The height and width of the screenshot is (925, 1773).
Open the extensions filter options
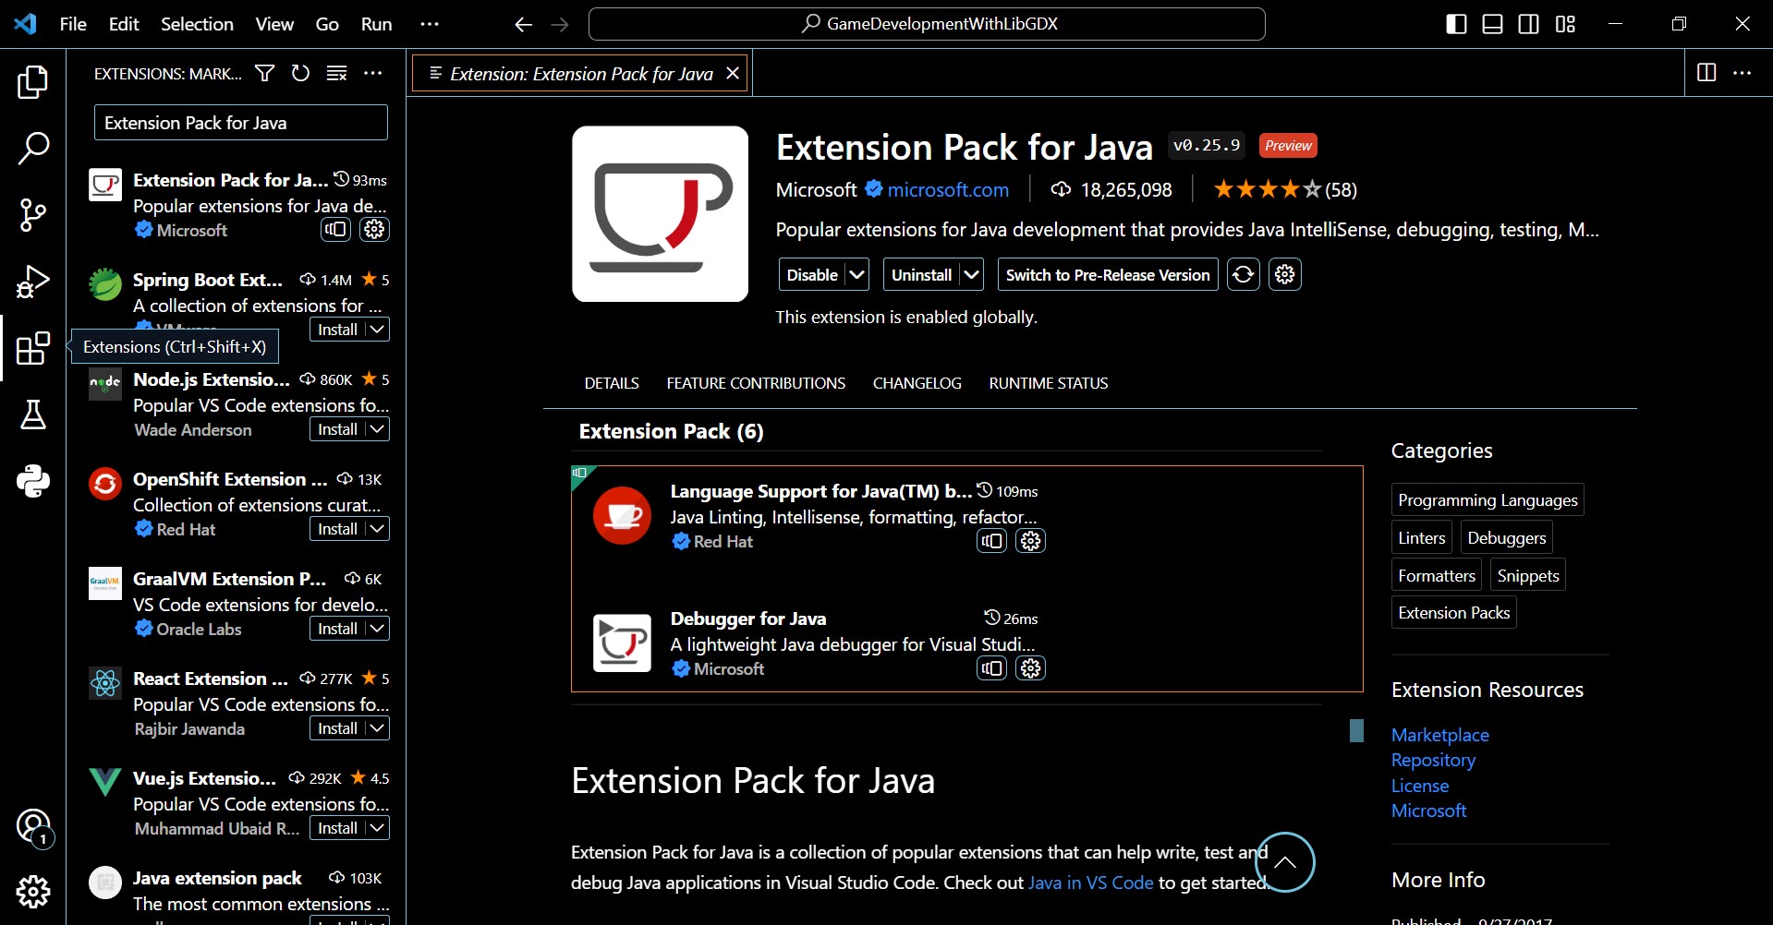[x=264, y=73]
